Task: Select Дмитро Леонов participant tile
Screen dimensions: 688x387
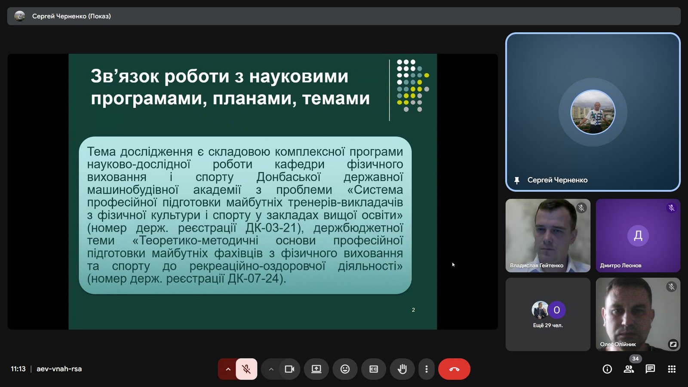Action: click(x=638, y=235)
